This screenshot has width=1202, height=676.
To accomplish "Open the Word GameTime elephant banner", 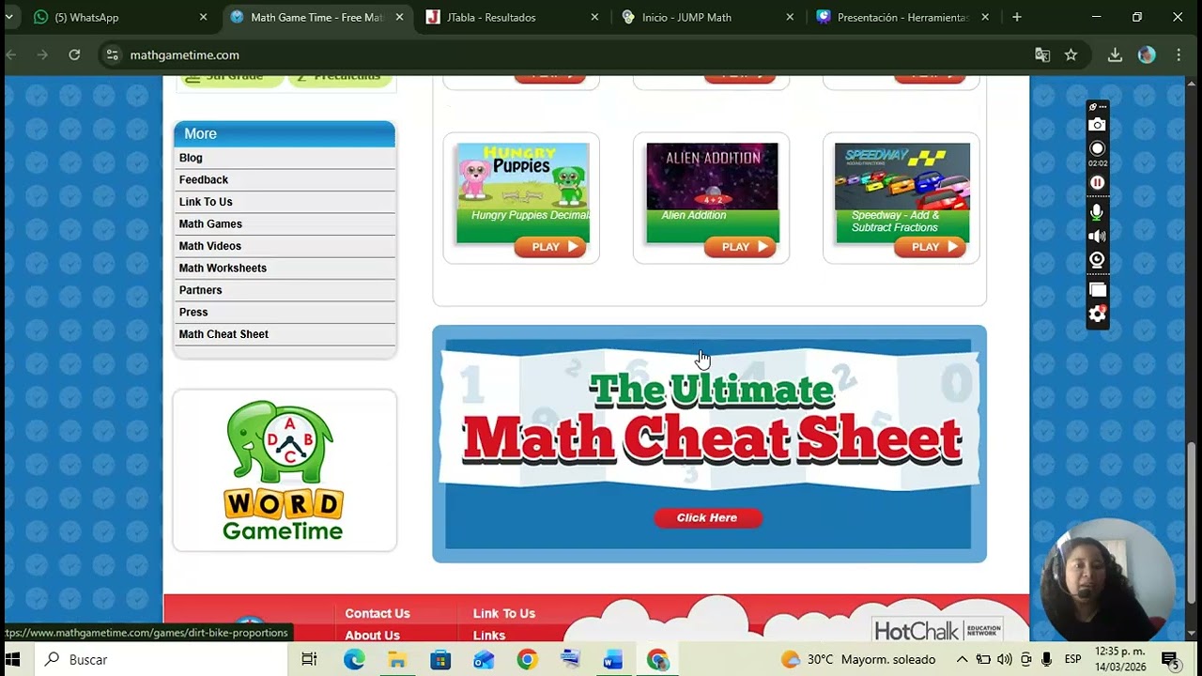I will coord(284,470).
